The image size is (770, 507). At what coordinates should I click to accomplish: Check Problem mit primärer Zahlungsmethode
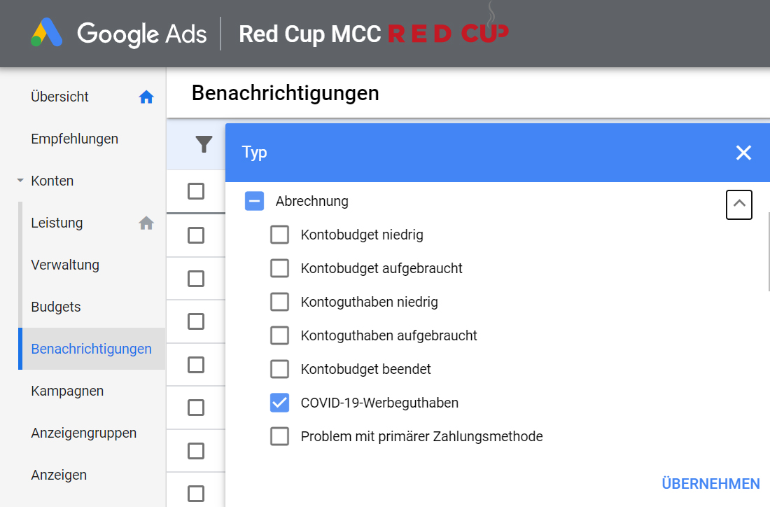[279, 436]
